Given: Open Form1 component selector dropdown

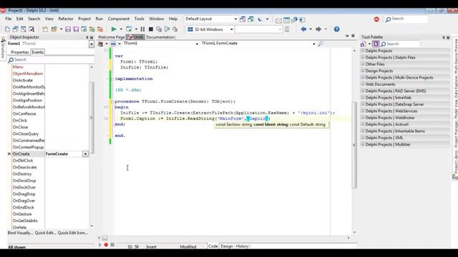Looking at the screenshot, I should click(92, 44).
